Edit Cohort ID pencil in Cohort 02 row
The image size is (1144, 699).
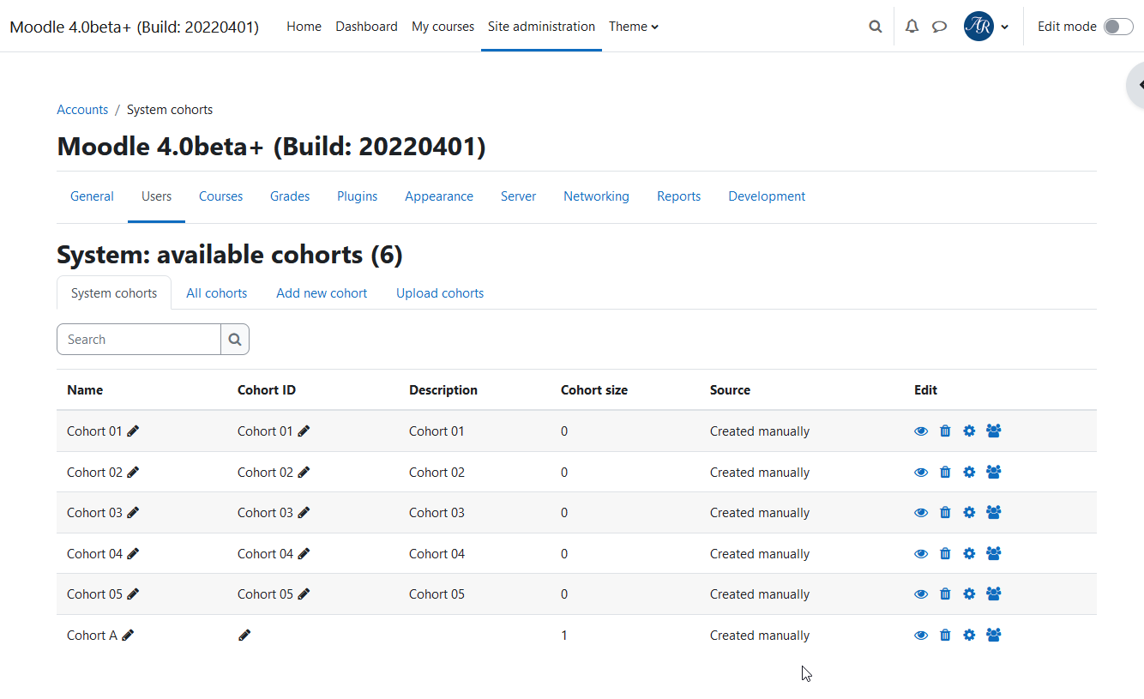(304, 473)
